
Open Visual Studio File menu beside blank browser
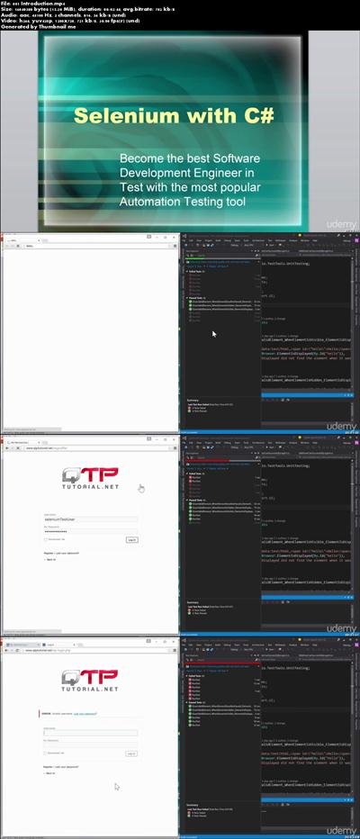click(184, 240)
